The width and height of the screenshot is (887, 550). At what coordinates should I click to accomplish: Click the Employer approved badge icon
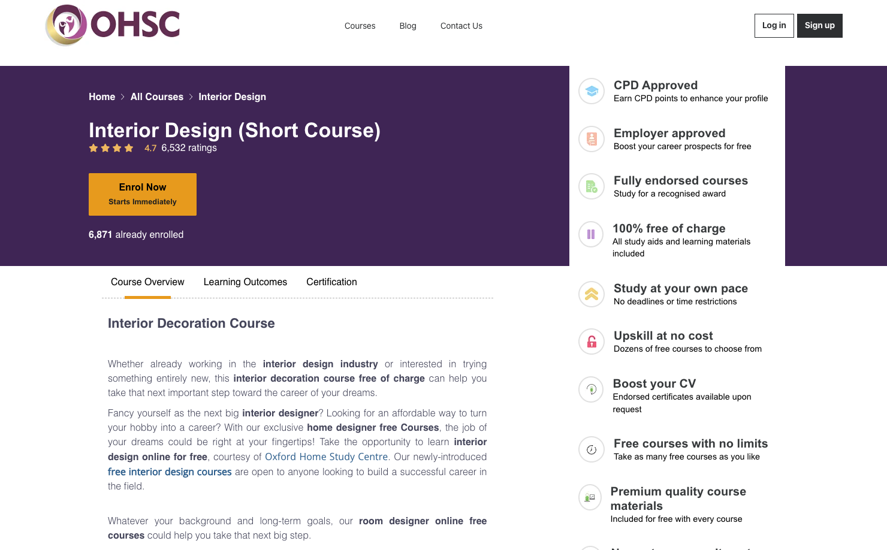pos(592,139)
